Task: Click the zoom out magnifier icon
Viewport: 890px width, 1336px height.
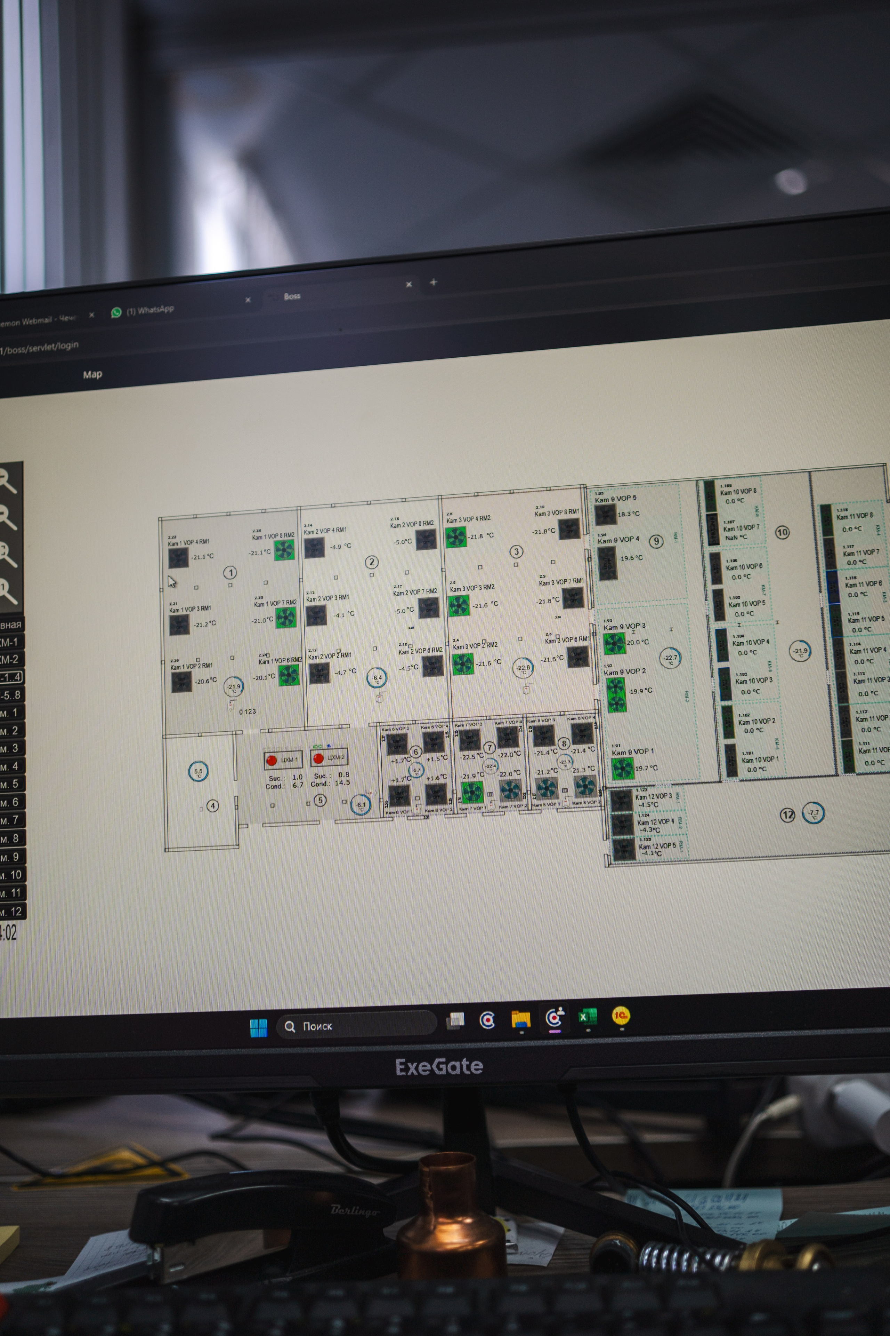Action: pos(7,517)
